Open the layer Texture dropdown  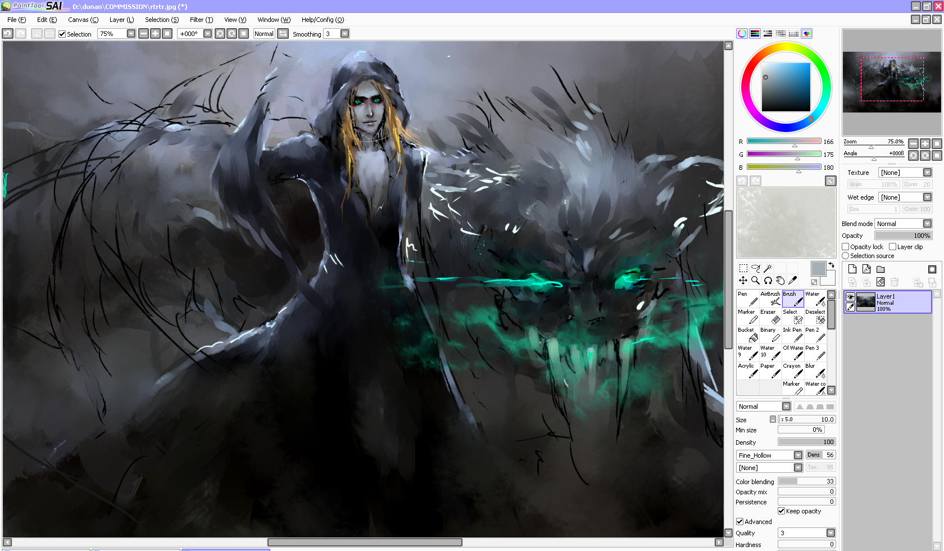pos(928,173)
